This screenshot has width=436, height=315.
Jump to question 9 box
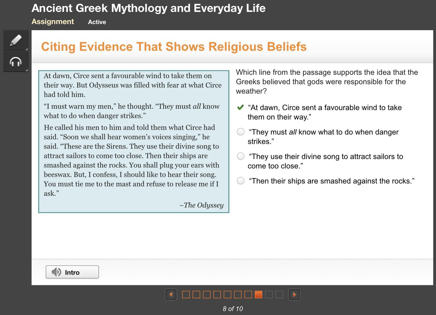(x=269, y=295)
